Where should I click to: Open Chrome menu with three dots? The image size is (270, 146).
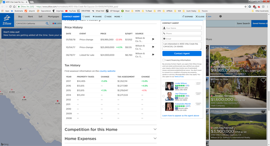[267, 6]
